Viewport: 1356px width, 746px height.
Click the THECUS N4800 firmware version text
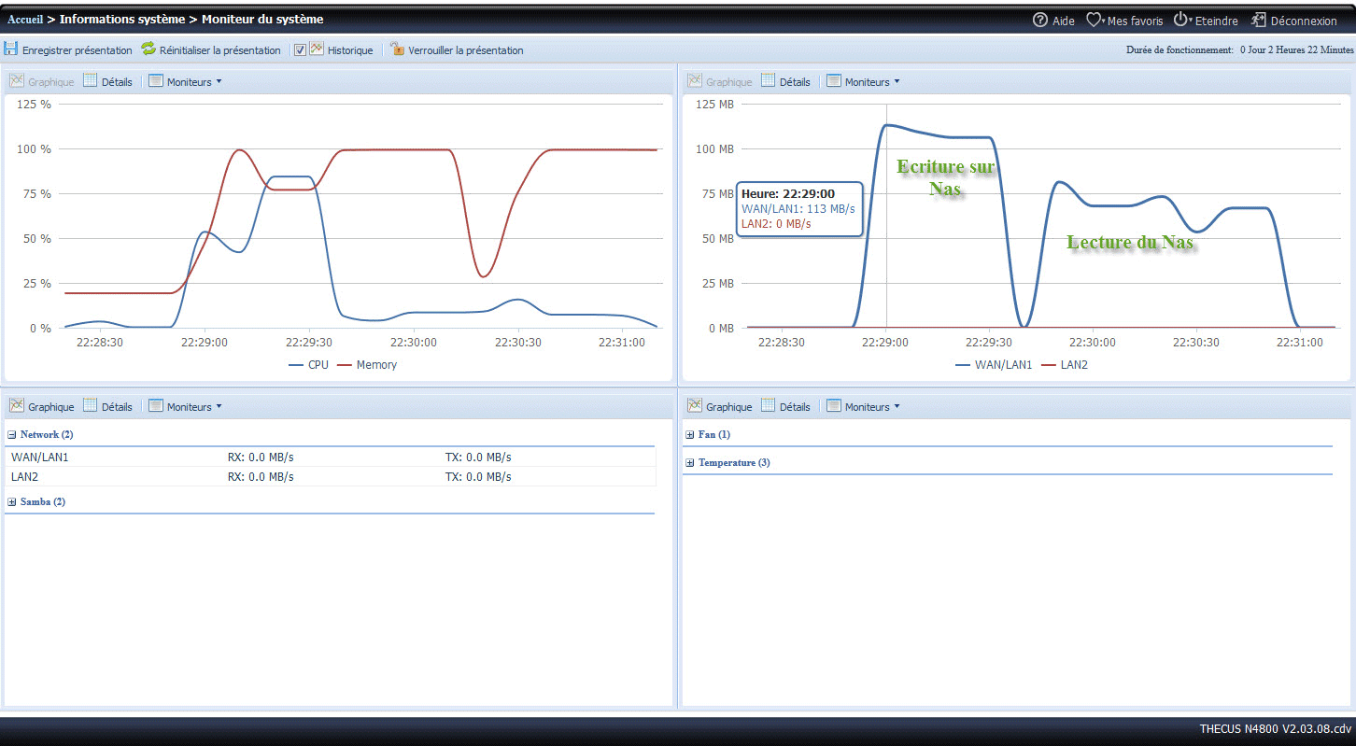click(1276, 729)
